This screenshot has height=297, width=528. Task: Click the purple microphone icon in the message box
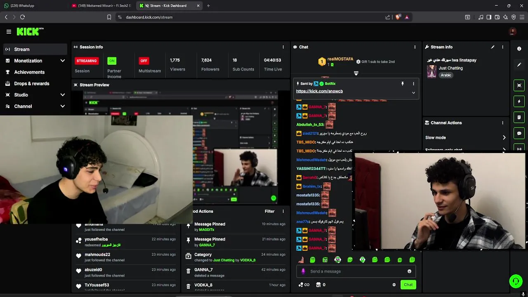point(303,271)
